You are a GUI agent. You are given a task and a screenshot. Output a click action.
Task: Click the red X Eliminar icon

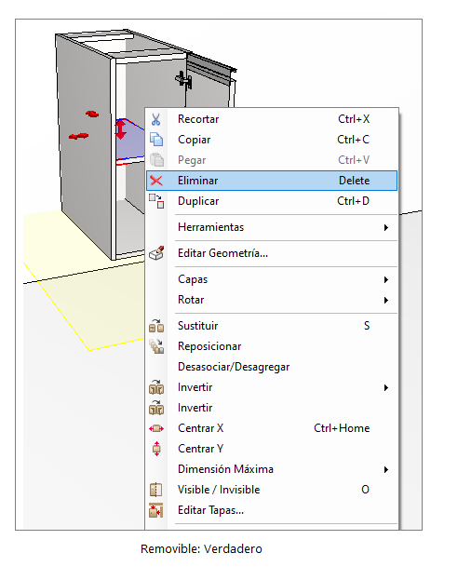156,181
